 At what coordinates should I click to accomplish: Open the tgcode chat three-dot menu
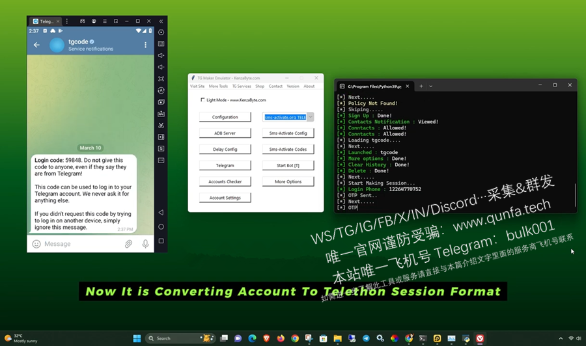(145, 45)
